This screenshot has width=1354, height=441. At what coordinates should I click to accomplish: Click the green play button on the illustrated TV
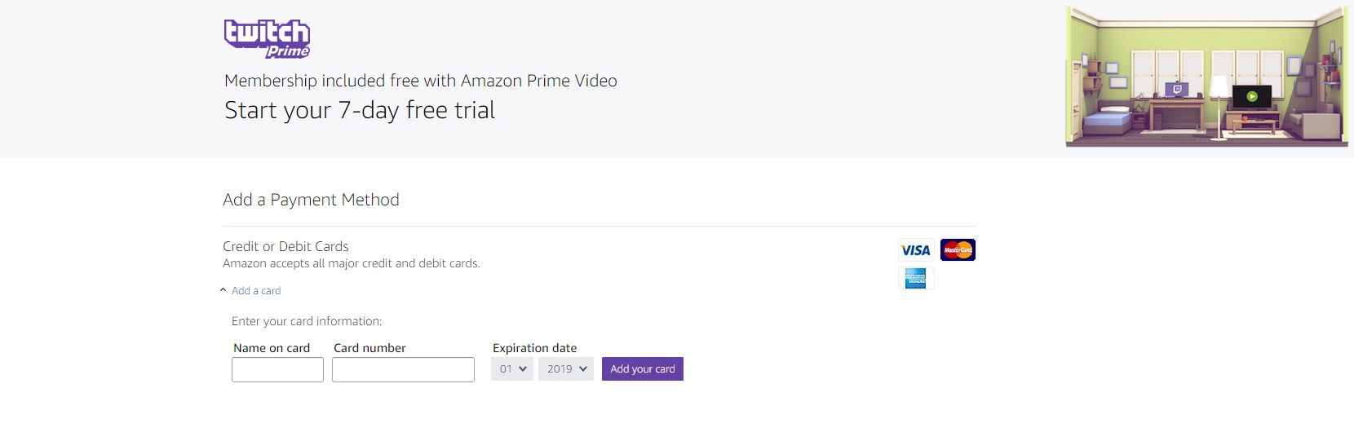(x=1252, y=96)
